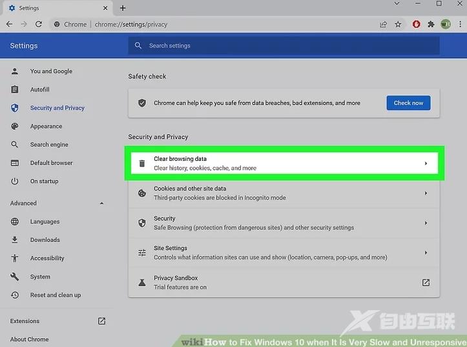Viewport: 467px width, 347px height.
Task: Select the Settings tab
Action: (x=58, y=8)
